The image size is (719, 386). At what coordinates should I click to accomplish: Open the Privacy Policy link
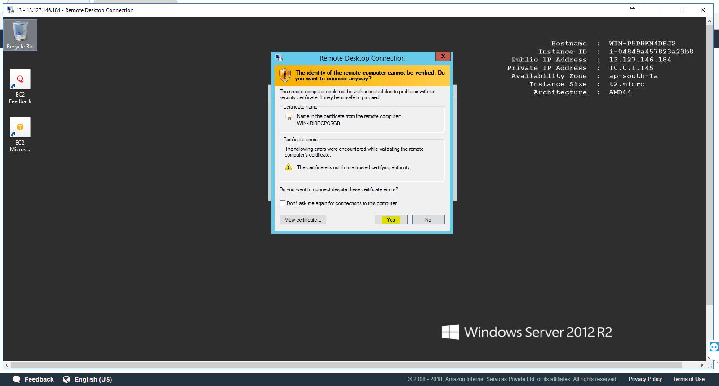point(645,379)
